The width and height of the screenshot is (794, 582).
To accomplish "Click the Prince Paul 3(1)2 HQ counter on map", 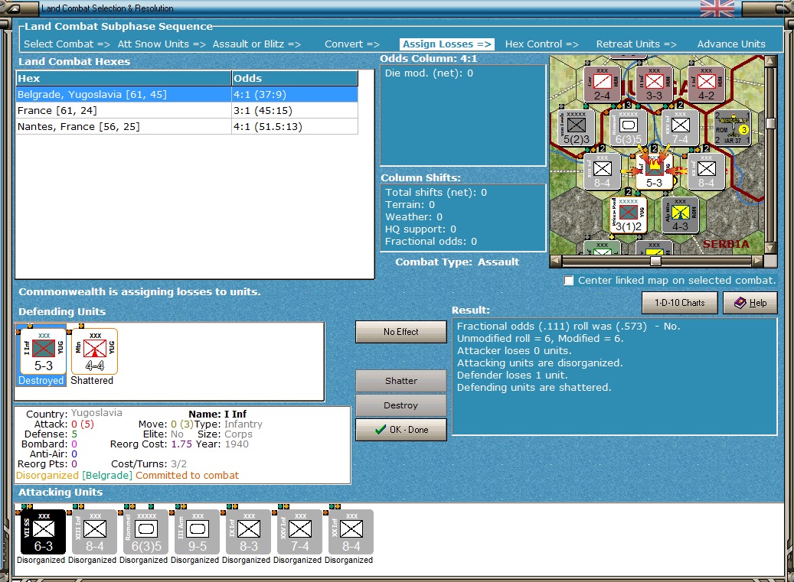I will click(x=629, y=216).
